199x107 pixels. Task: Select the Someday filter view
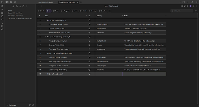(x=93, y=11)
